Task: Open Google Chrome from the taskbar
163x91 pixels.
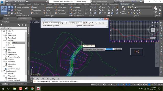Action: tap(32, 89)
